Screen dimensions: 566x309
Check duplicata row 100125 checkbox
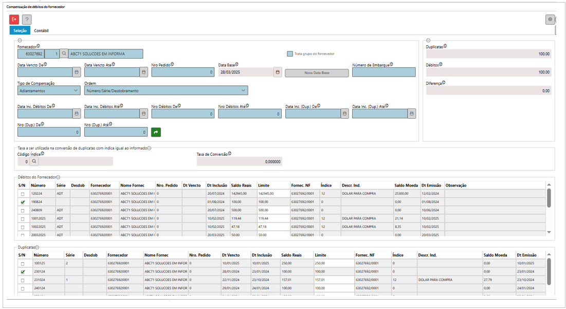click(22, 263)
